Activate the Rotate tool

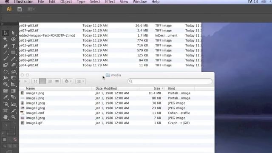click(6, 71)
